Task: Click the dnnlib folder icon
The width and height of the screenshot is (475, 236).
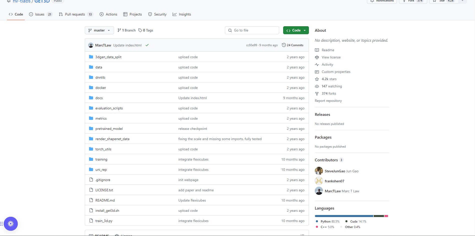Action: (91, 77)
